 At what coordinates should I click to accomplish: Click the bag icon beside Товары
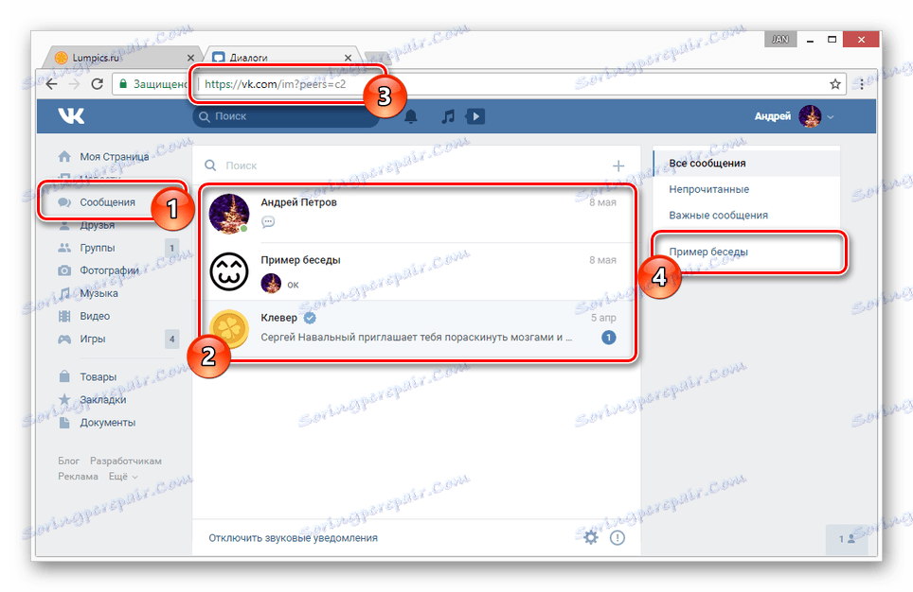tap(64, 376)
